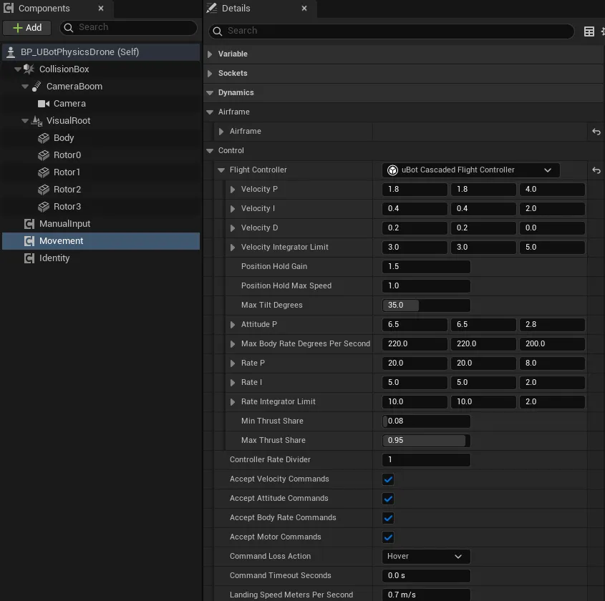Click the Rotor3 mesh icon
The image size is (605, 601).
[44, 207]
